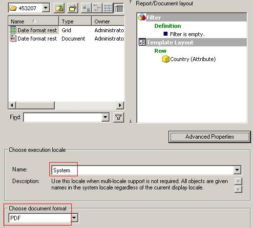
Task: Click the horizontal scrollbar right arrow
Action: pyautogui.click(x=120, y=105)
